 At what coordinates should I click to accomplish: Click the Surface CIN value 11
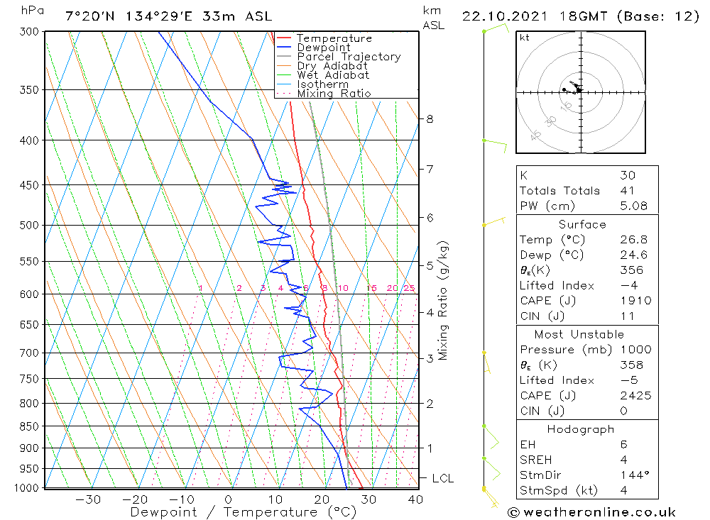[627, 316]
